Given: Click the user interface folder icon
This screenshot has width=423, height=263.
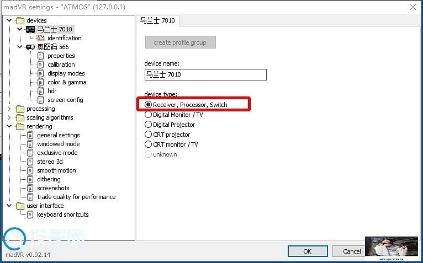Looking at the screenshot, I should point(20,206).
